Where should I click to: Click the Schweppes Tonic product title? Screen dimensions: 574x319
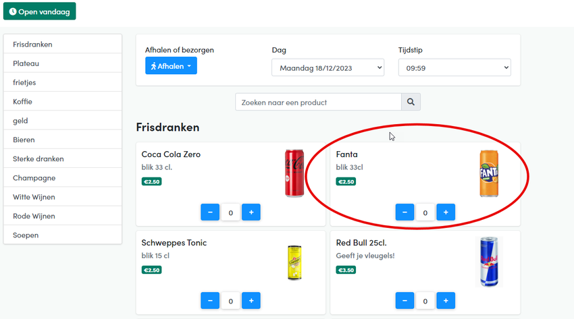174,243
